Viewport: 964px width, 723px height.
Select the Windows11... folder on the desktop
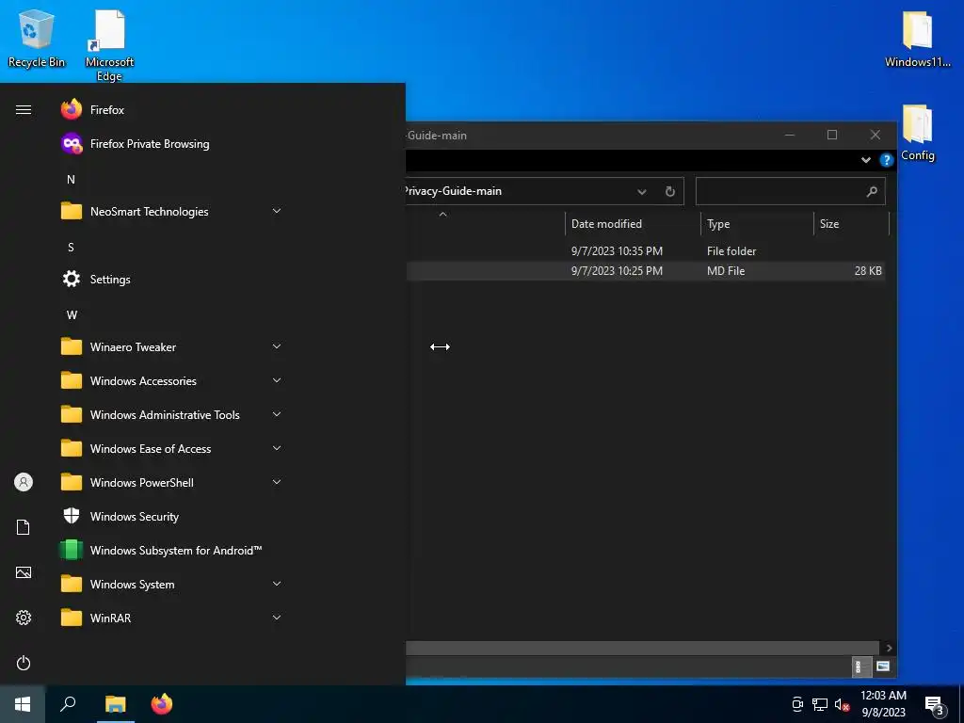coord(917,38)
